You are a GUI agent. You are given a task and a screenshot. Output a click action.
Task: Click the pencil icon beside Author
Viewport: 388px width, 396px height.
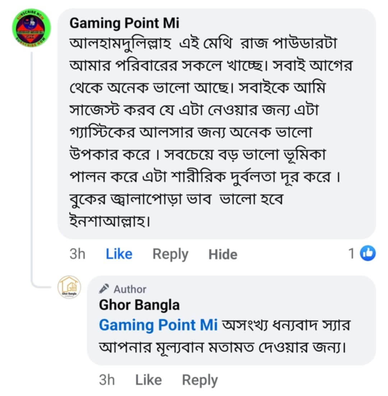point(104,288)
